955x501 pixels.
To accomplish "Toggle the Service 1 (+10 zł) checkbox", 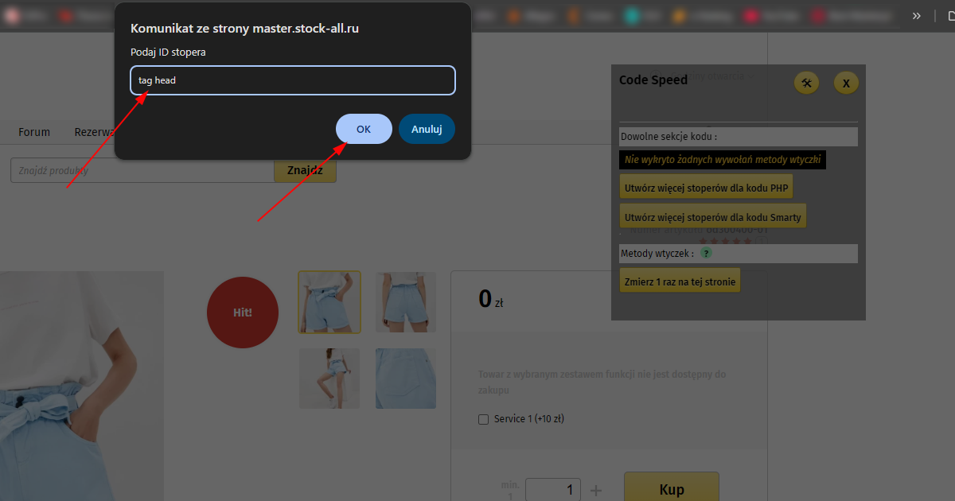I will click(x=483, y=419).
